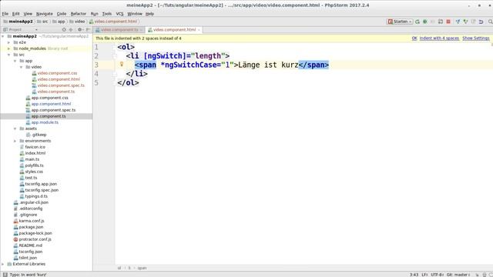Expand External Libraries node
The height and width of the screenshot is (277, 493).
pyautogui.click(x=3, y=264)
